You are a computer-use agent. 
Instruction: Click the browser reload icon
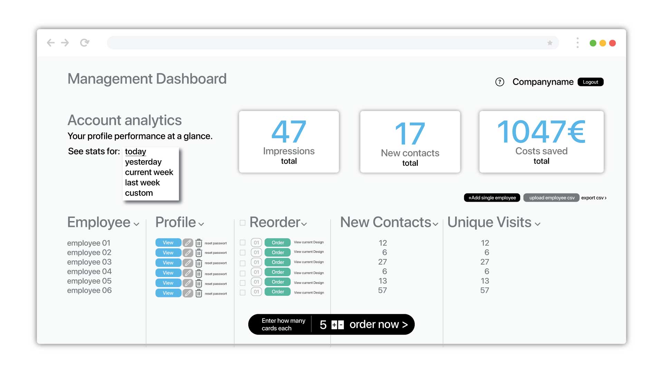(85, 43)
